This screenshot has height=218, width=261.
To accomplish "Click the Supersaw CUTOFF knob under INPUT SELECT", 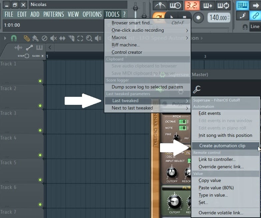I will coord(172,173).
